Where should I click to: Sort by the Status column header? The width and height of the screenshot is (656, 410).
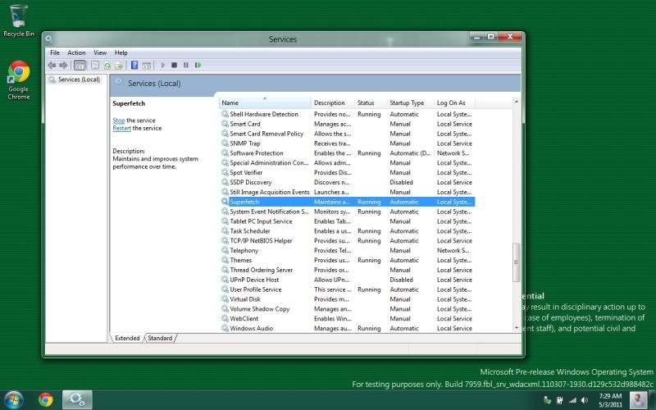pyautogui.click(x=371, y=103)
